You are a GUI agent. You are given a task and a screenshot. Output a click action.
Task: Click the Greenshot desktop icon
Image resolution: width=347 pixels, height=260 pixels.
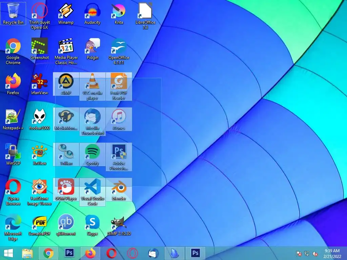pos(39,49)
